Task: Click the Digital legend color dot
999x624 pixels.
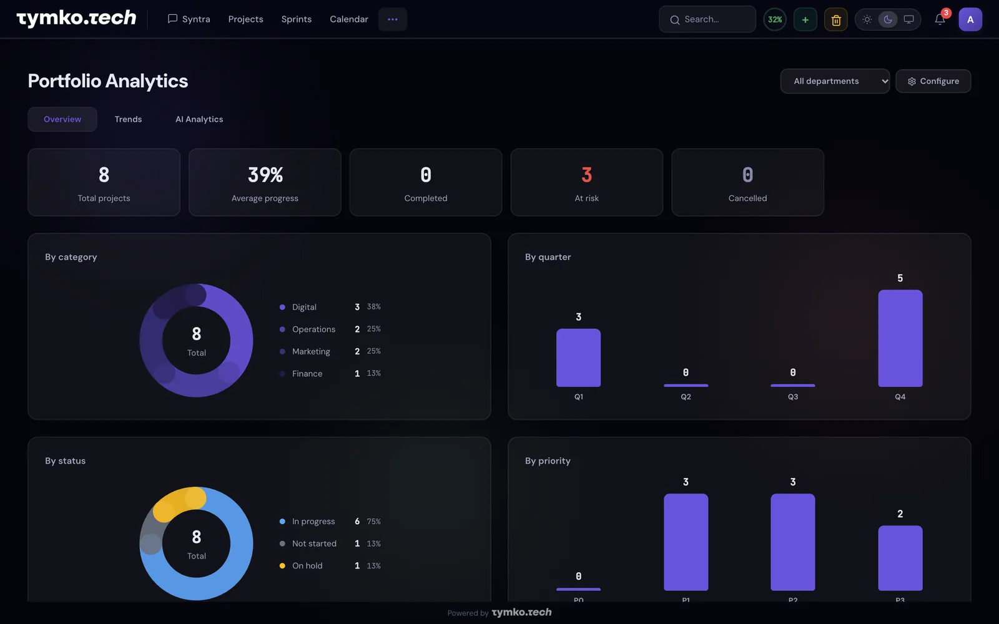Action: click(x=282, y=307)
